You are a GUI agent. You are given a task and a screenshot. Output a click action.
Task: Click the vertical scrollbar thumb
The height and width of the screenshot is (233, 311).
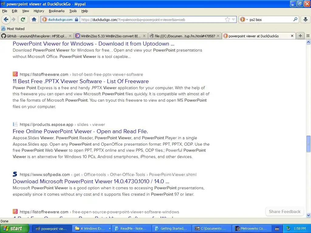pyautogui.click(x=308, y=144)
